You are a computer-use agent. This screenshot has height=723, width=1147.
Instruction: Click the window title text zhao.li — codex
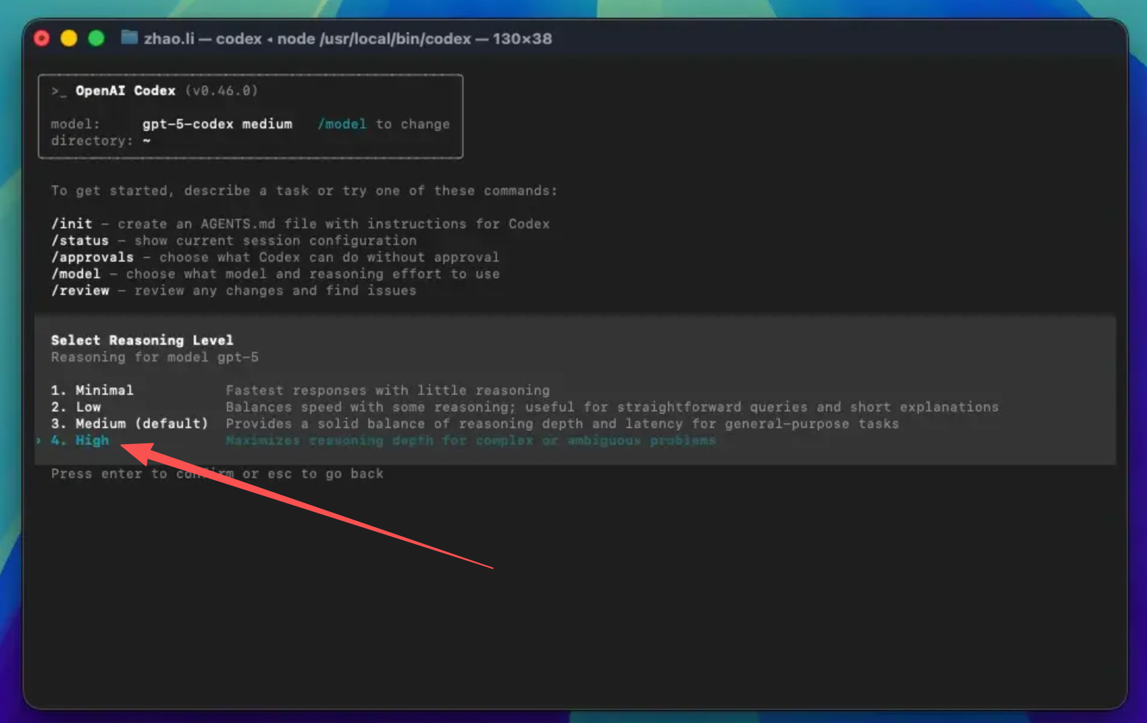click(203, 39)
